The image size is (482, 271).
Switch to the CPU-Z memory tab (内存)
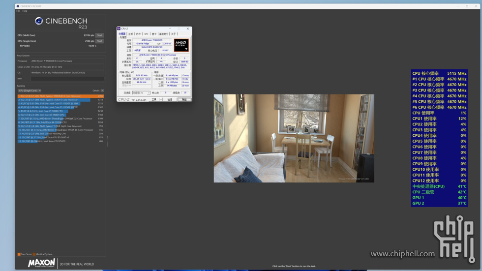point(138,34)
